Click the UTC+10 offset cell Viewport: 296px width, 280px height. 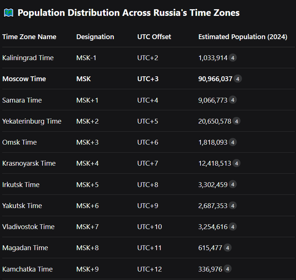pyautogui.click(x=149, y=227)
